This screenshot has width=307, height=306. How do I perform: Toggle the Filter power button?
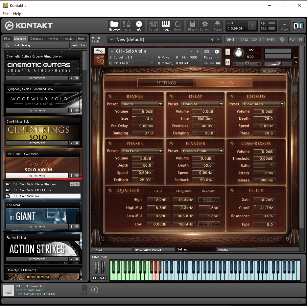(x=232, y=190)
